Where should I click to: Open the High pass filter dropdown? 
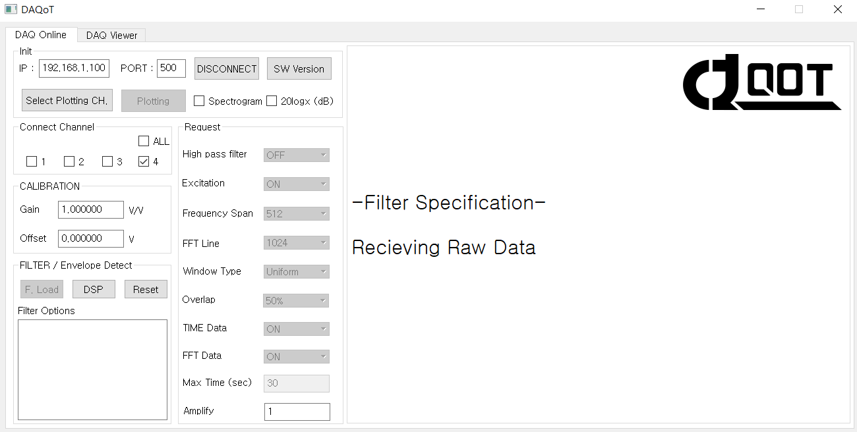click(x=297, y=155)
